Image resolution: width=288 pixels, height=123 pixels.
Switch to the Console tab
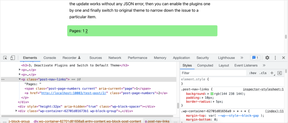tap(49, 58)
